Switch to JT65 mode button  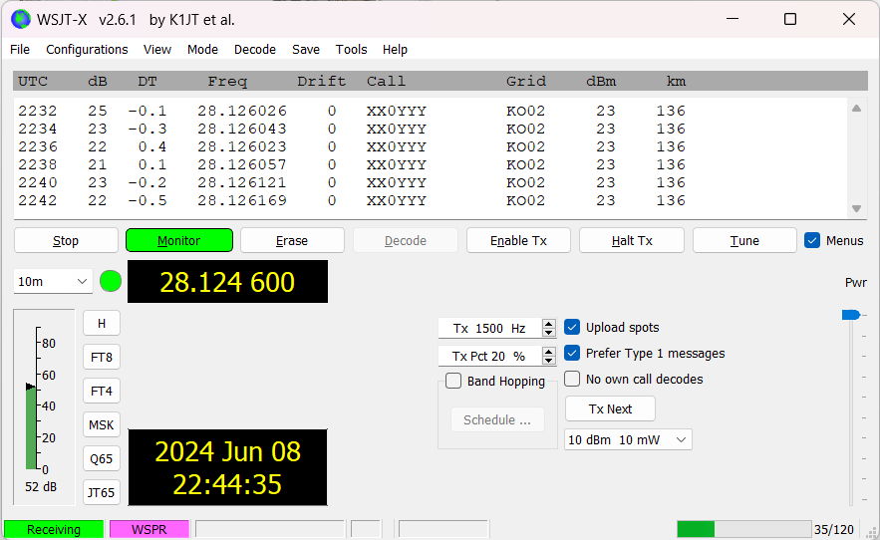(102, 492)
